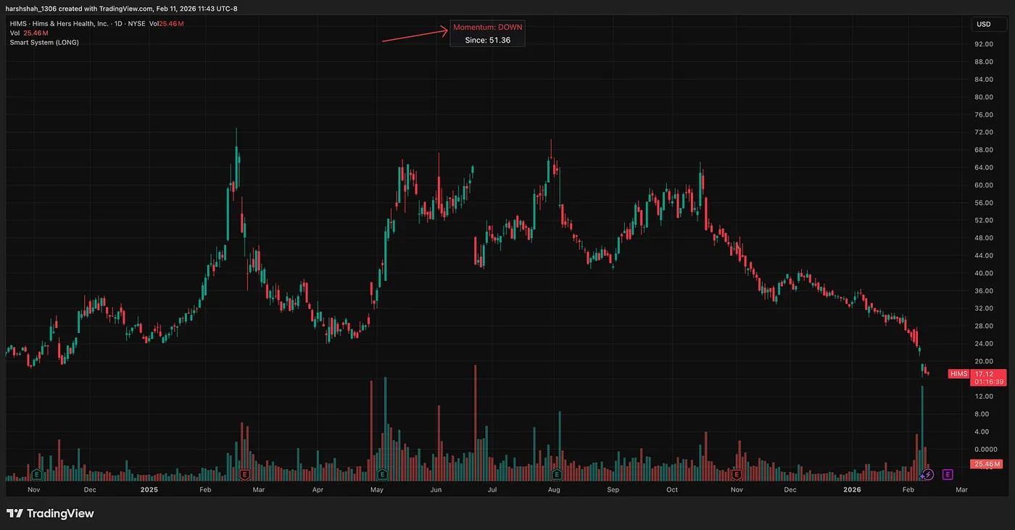Select the Vol 25.46M indicator legend
1015x530 pixels.
click(28, 33)
